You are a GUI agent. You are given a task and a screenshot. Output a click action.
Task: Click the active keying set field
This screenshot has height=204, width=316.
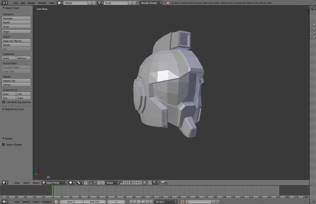pos(198,202)
